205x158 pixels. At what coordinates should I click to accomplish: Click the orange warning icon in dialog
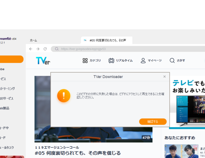click(64, 96)
